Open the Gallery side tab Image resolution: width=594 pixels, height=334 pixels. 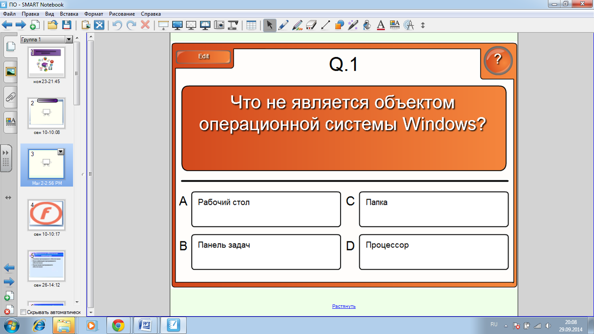pyautogui.click(x=11, y=72)
